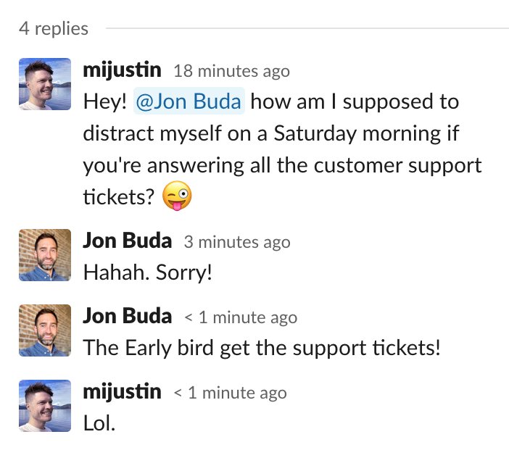Open the timestamp on the Early bird message

click(240, 317)
